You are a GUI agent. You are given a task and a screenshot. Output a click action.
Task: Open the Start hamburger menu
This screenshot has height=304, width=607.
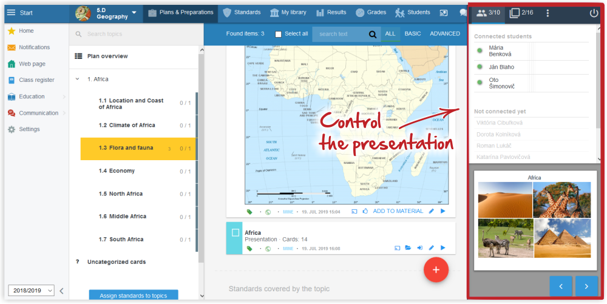11,13
